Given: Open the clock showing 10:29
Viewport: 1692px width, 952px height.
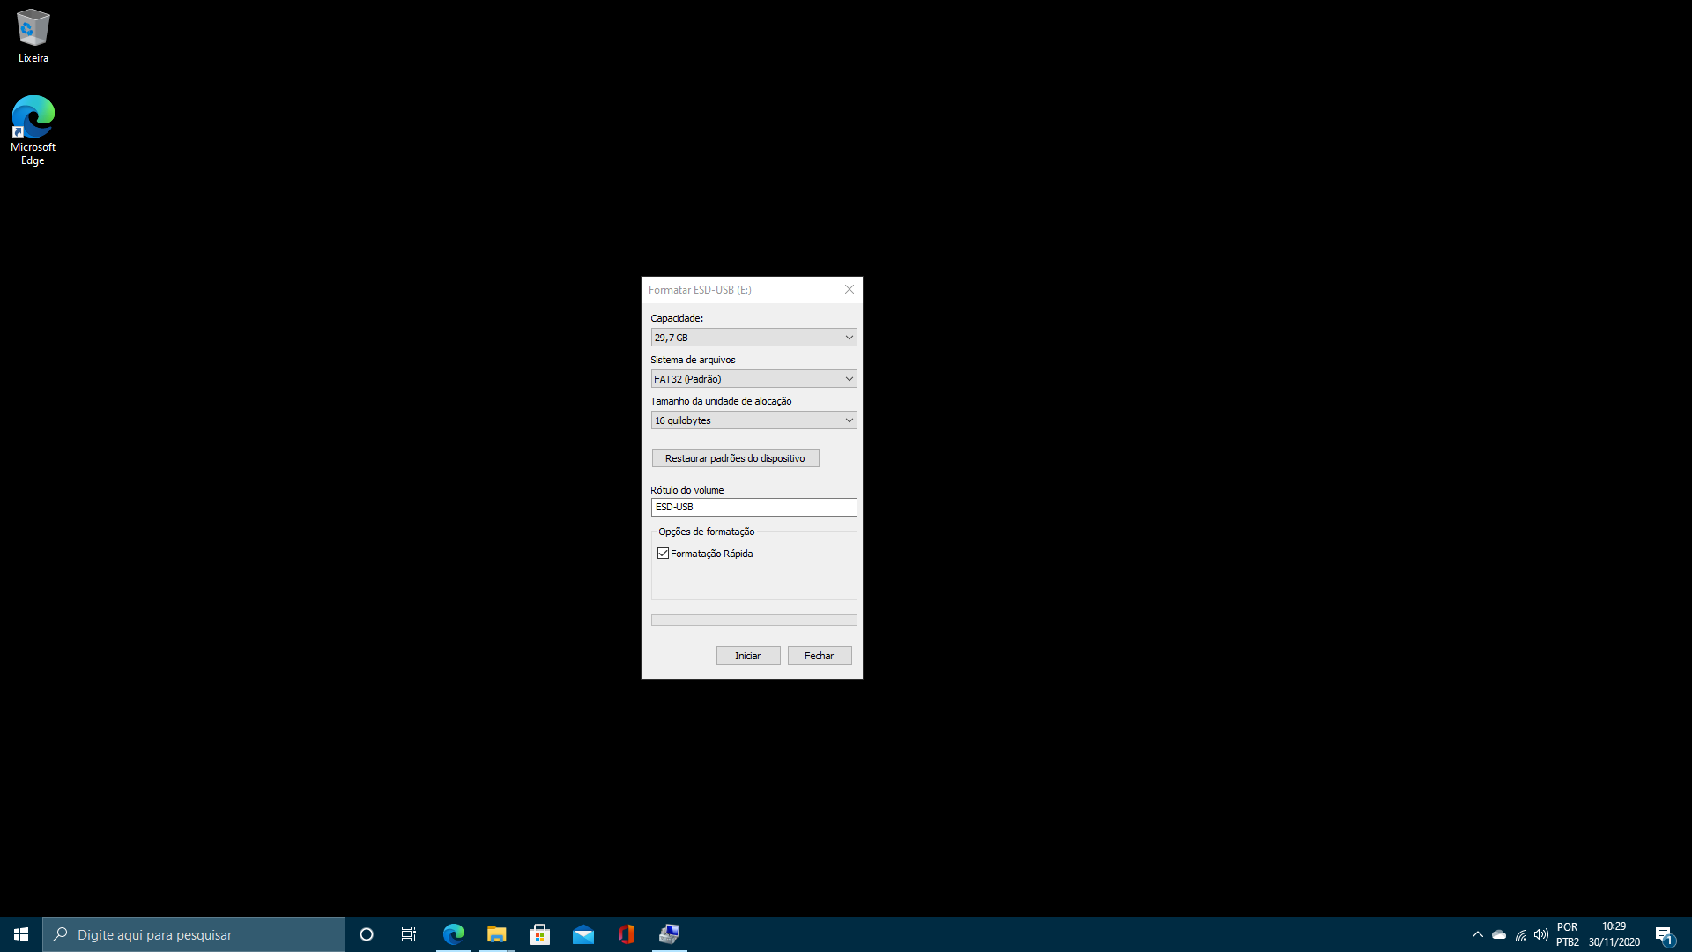Looking at the screenshot, I should coord(1614,934).
